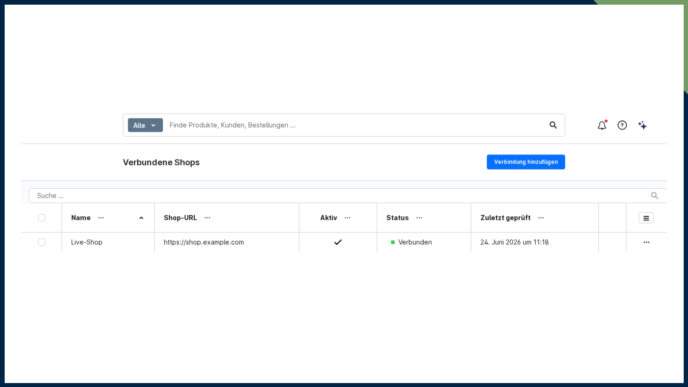Open the column settings list icon
The height and width of the screenshot is (387, 688).
[646, 218]
